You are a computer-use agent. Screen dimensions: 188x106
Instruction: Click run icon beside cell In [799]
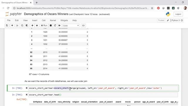point(27,95)
